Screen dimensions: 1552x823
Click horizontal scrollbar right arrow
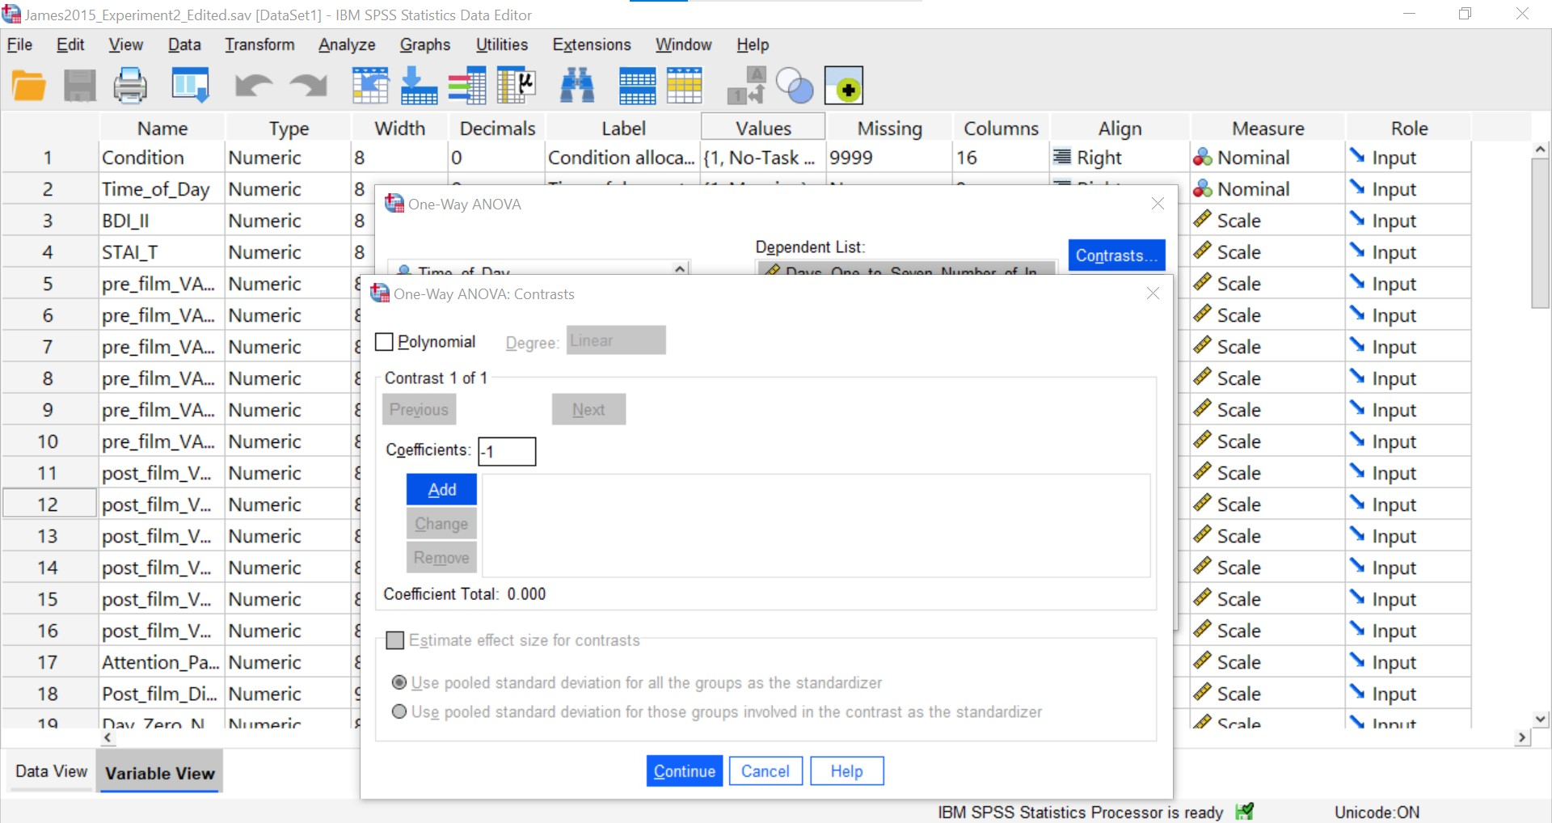point(1523,737)
